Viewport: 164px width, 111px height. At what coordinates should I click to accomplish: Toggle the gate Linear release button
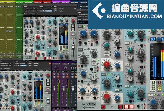[82, 81]
